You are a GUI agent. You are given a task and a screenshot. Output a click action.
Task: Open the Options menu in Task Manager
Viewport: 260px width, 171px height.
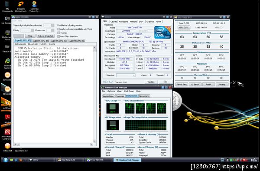(111, 91)
